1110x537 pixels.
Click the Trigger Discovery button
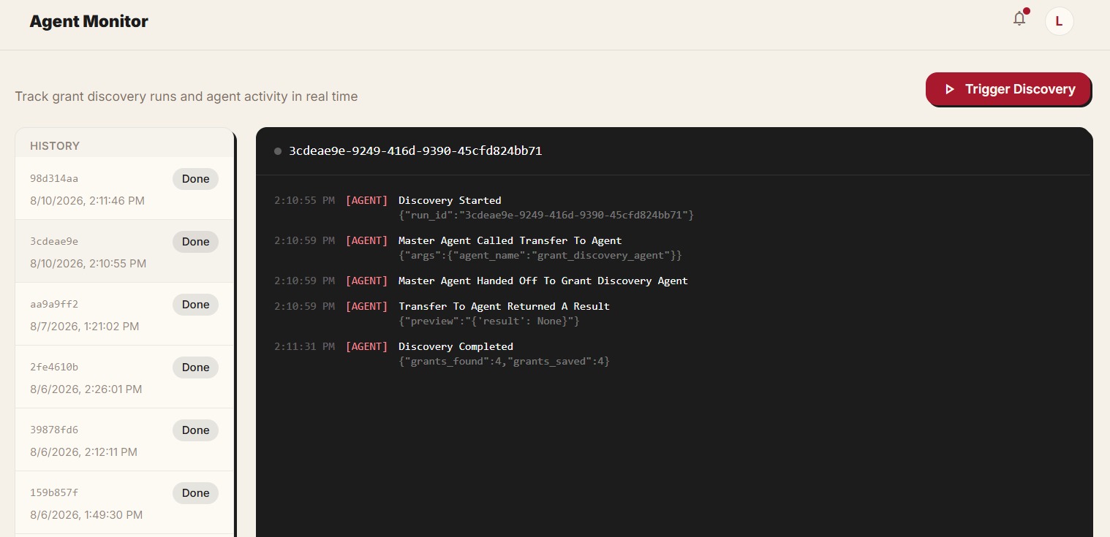(1008, 89)
